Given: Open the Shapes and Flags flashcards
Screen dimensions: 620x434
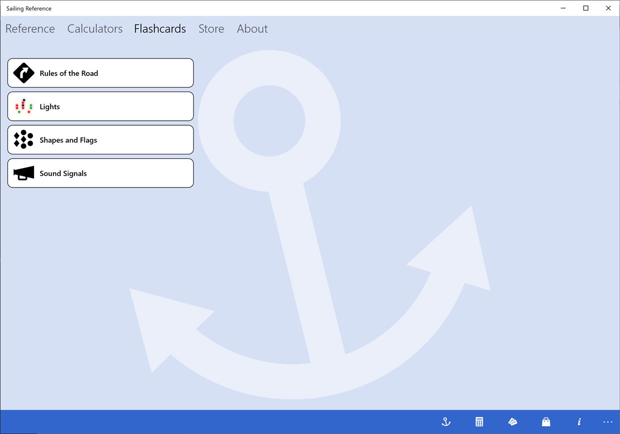Looking at the screenshot, I should click(x=100, y=140).
